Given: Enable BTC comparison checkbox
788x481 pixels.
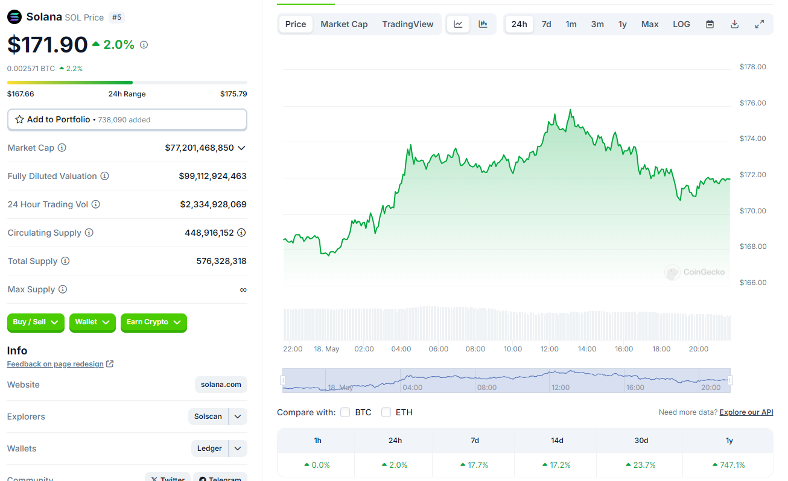Looking at the screenshot, I should pos(345,412).
